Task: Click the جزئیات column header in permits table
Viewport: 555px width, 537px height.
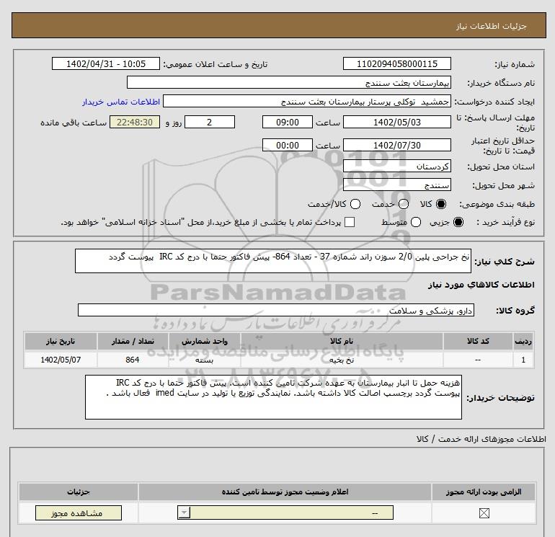Action: click(x=79, y=492)
